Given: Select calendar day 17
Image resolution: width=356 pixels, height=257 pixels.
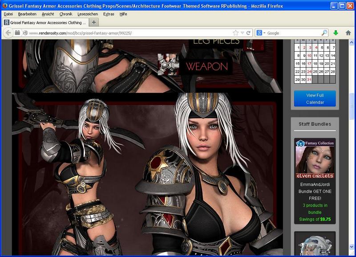Looking at the screenshot, I should (x=309, y=64).
